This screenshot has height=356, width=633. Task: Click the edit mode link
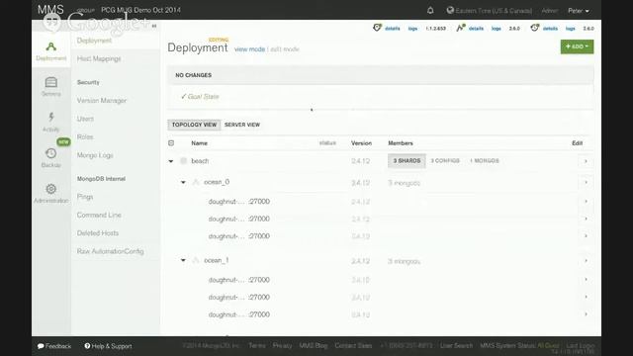[285, 49]
